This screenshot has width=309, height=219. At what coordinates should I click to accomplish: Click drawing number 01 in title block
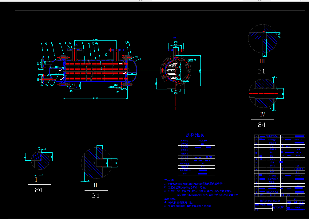[x=295, y=199]
